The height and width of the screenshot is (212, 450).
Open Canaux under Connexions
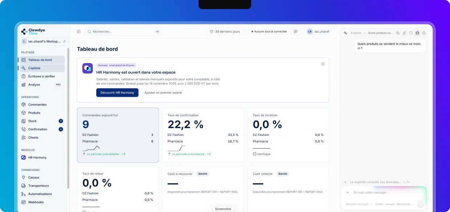click(42, 178)
